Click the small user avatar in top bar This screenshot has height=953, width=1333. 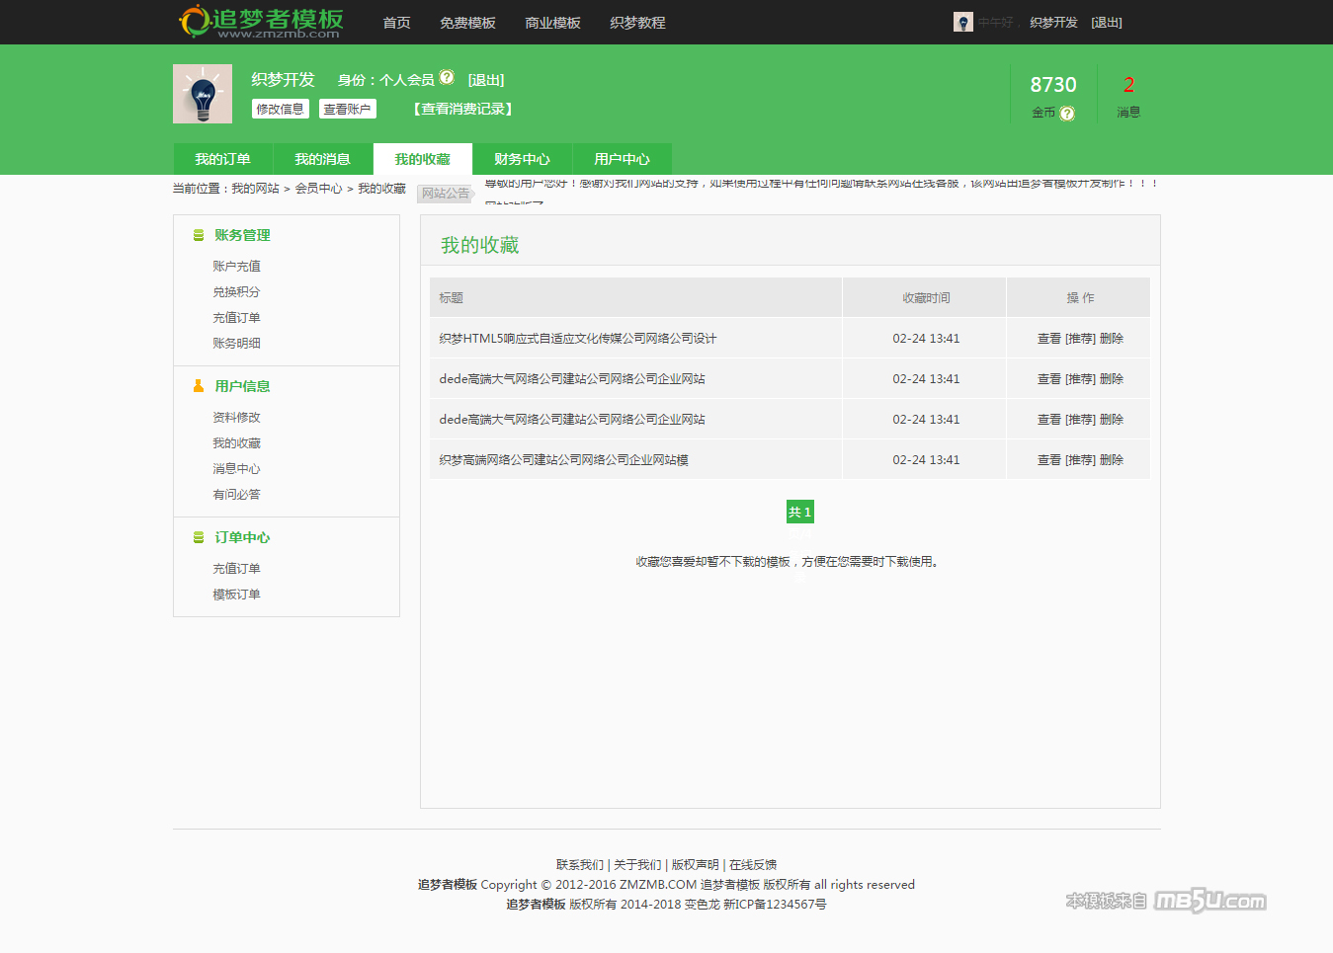coord(962,22)
